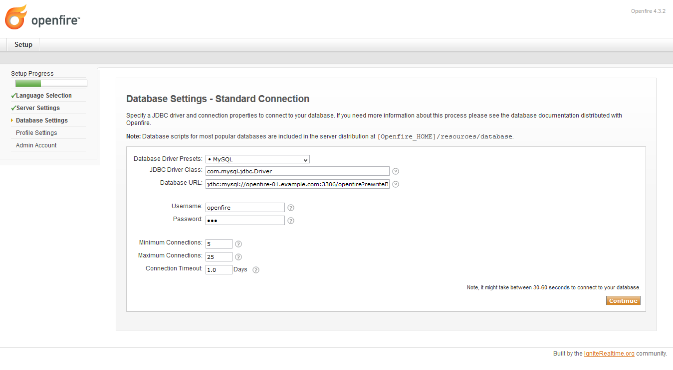Click the Openfire flame logo
This screenshot has width=673, height=370.
[15, 17]
